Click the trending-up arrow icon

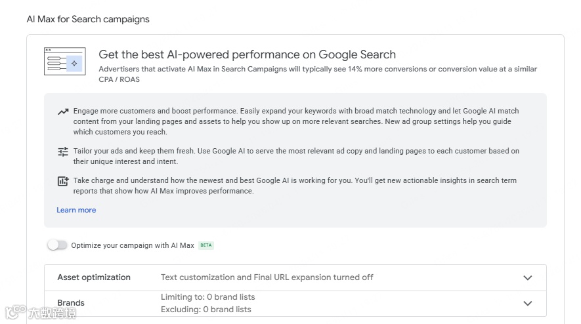pos(63,112)
